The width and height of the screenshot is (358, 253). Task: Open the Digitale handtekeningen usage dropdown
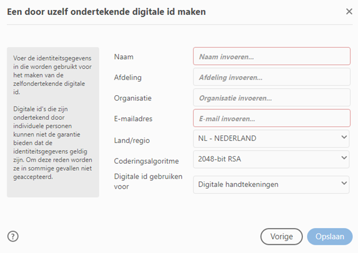pos(271,184)
